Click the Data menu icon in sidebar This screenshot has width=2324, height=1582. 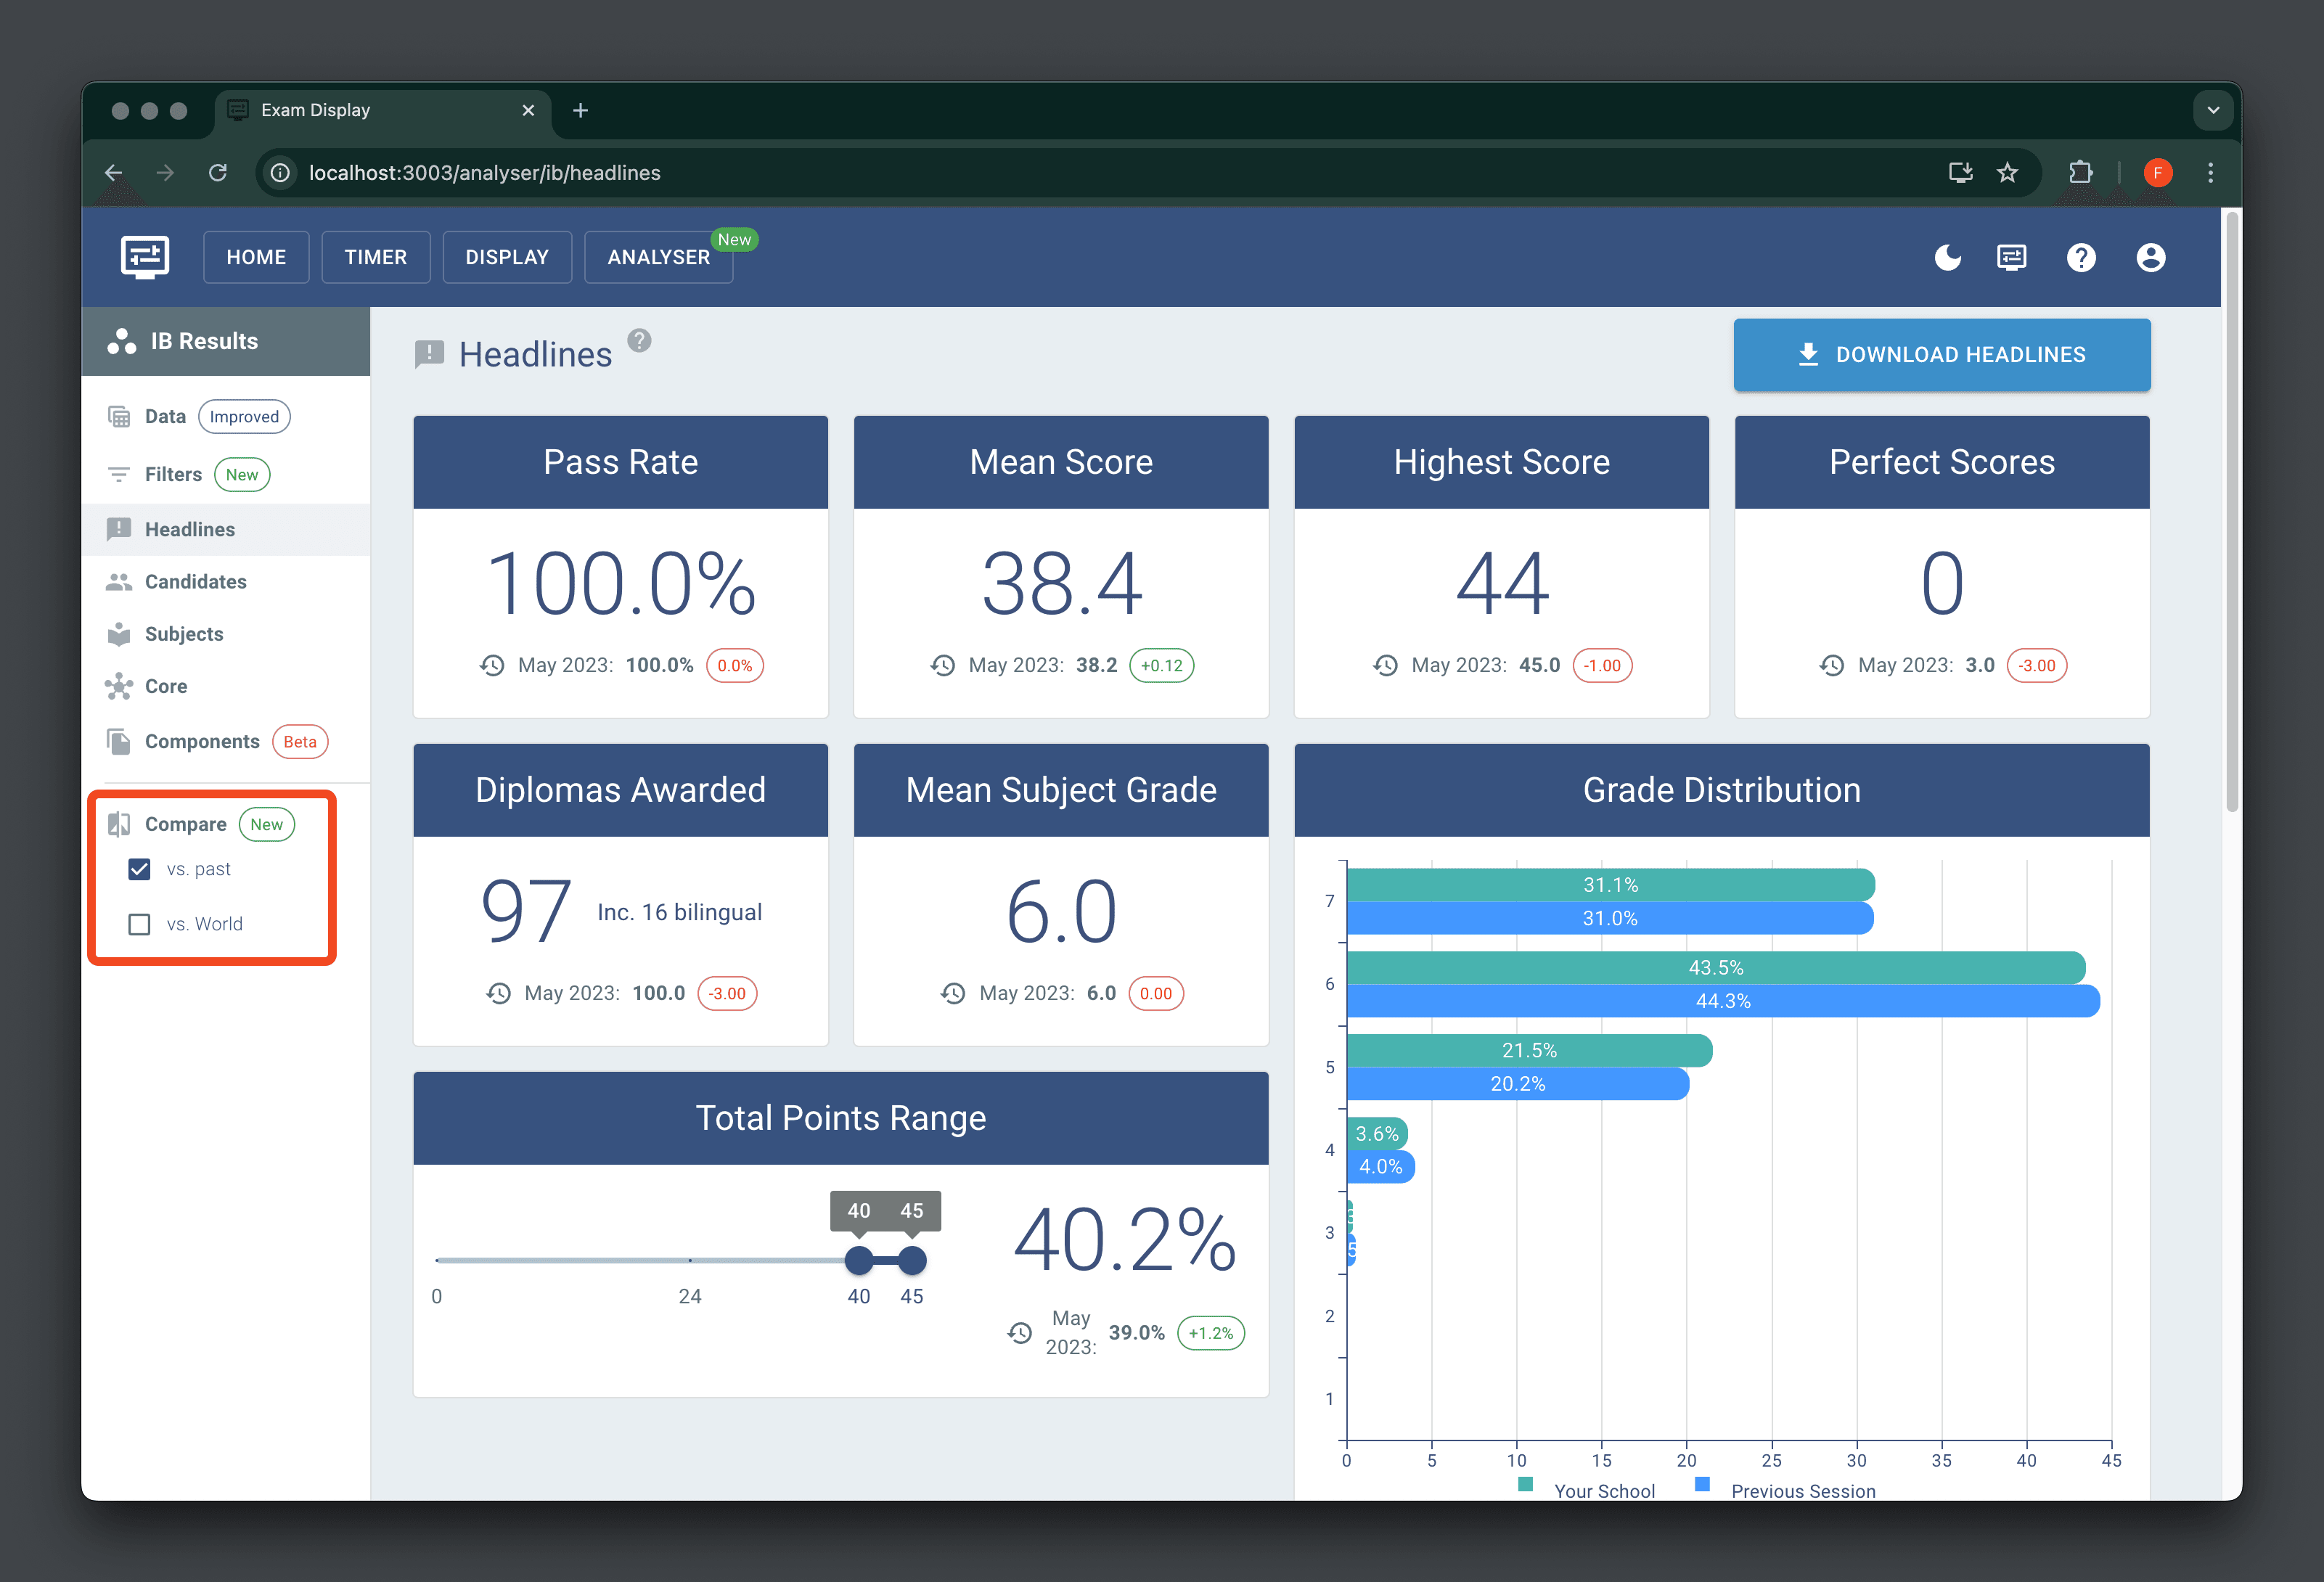tap(120, 415)
